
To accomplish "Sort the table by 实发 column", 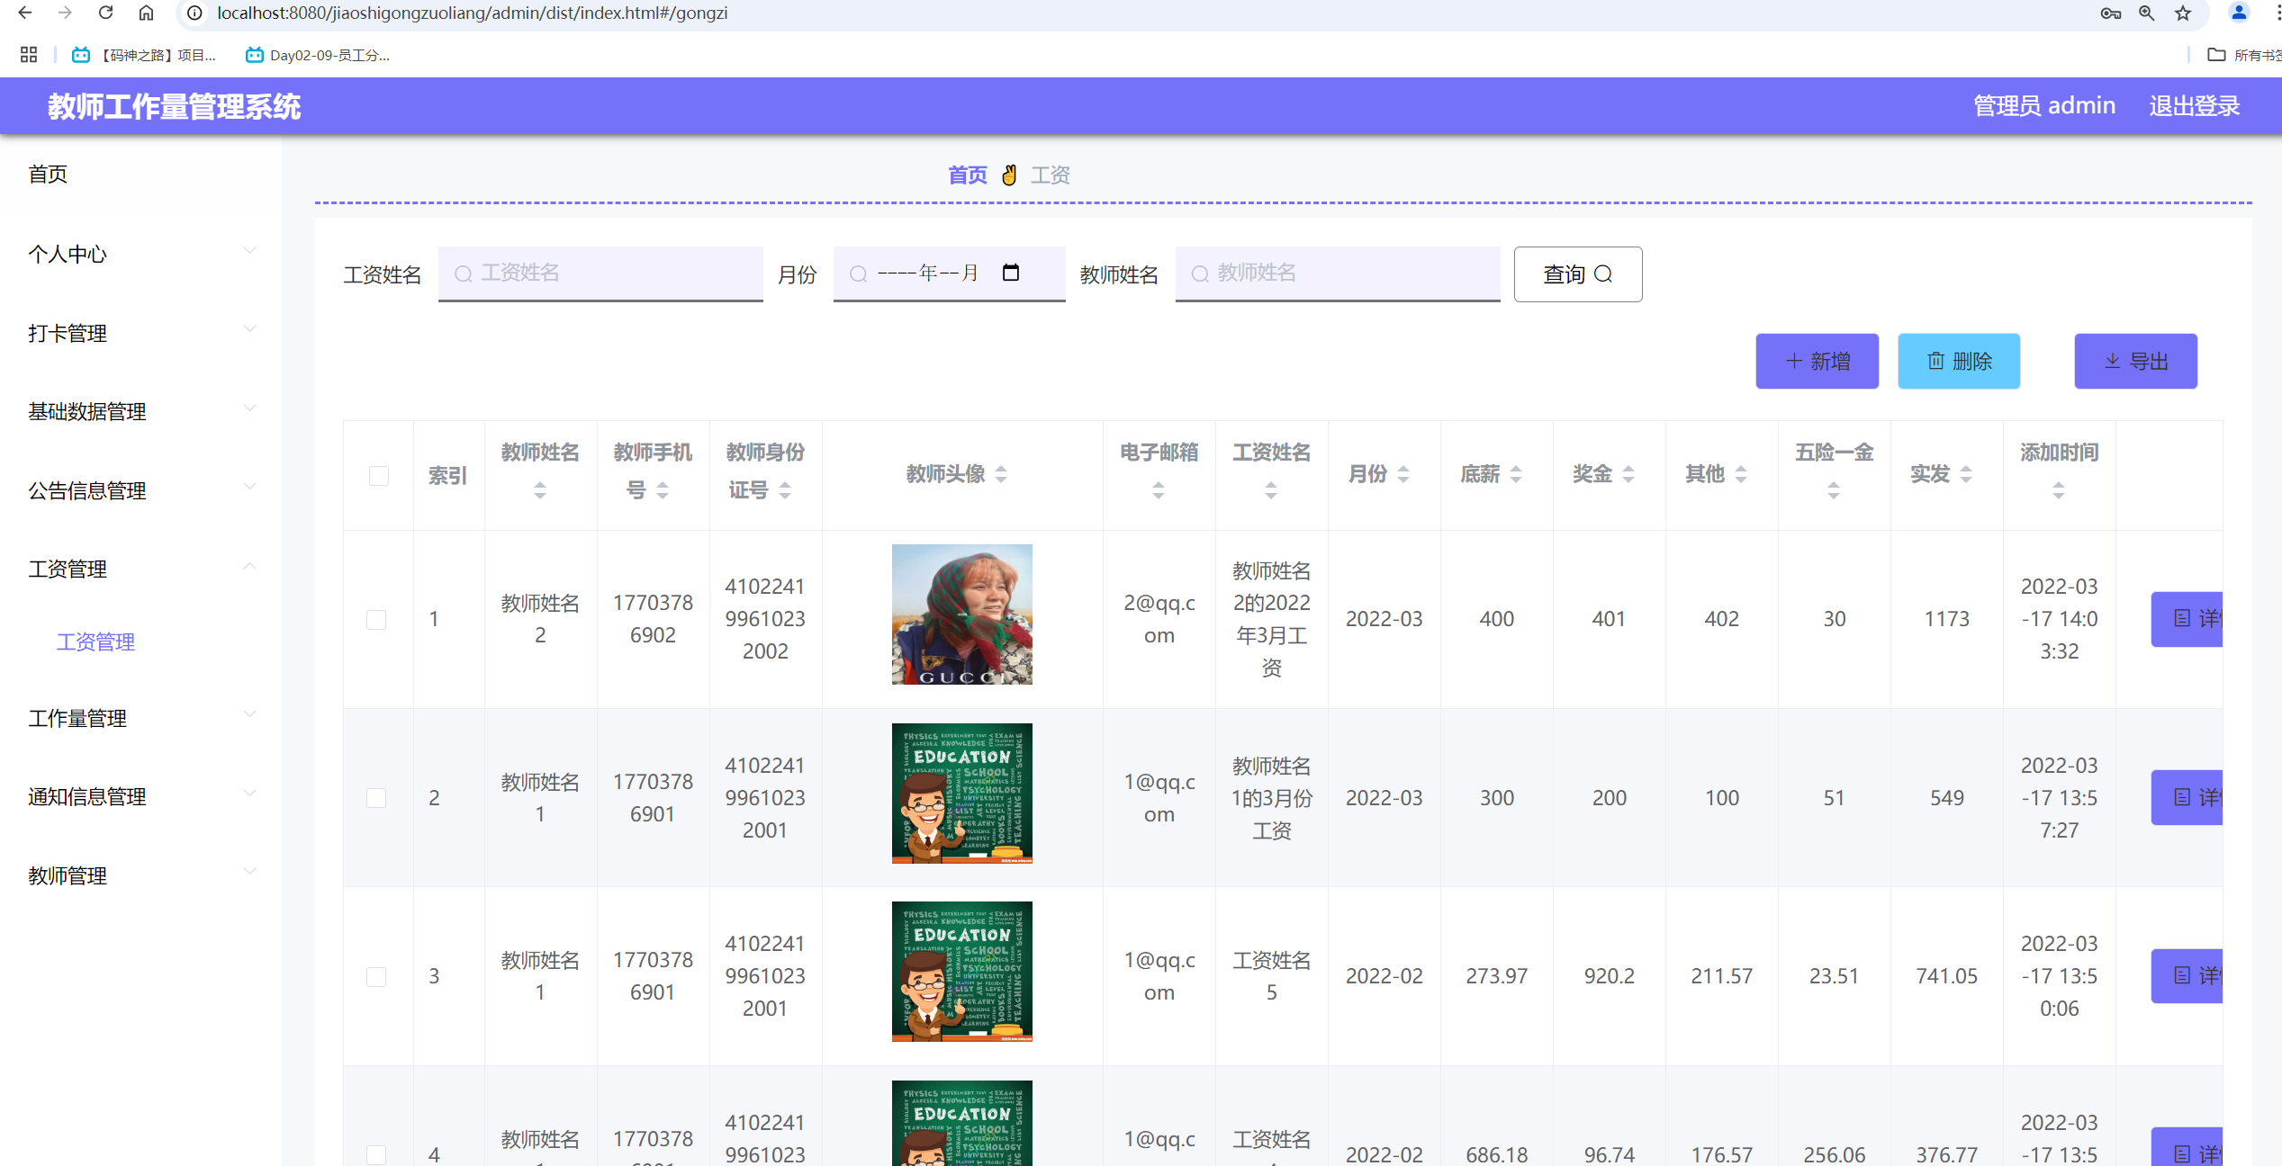I will (1965, 472).
